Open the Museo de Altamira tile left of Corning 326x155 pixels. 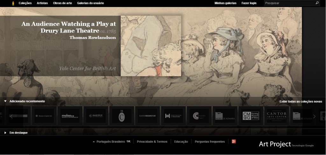[x=225, y=116]
